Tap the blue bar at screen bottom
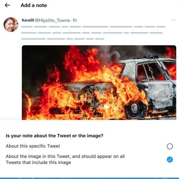 click(89, 178)
